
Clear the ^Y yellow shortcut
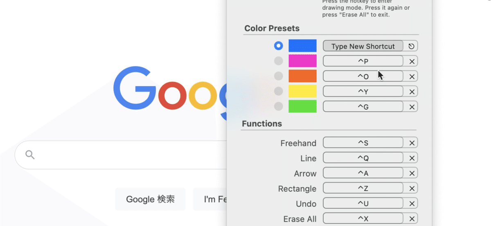412,92
